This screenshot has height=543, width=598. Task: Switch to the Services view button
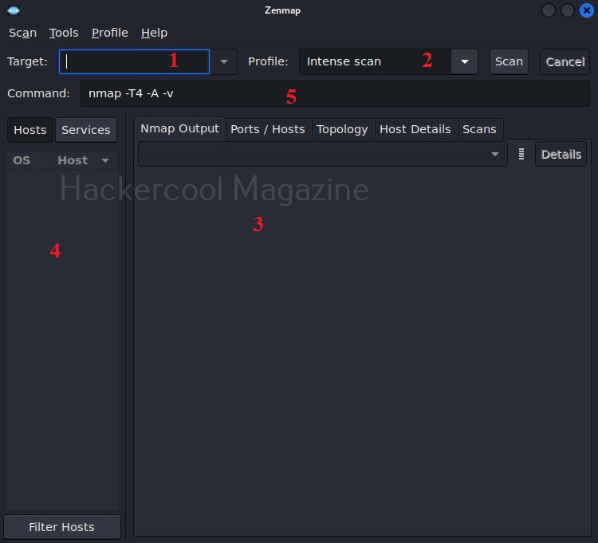tap(86, 130)
